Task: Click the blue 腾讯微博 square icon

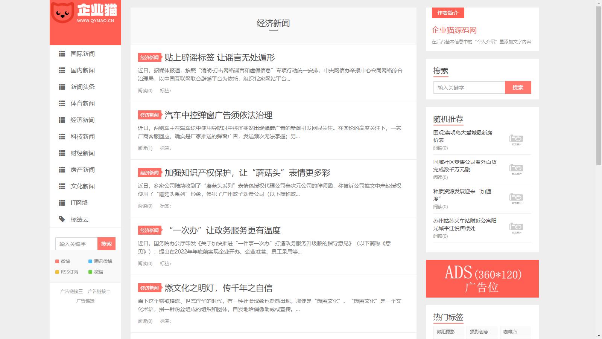Action: point(90,261)
